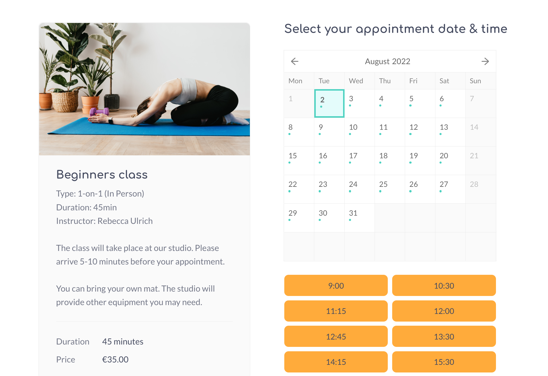Screen dimensions: 548x376
Task: Select August 23 date cell
Action: (329, 189)
